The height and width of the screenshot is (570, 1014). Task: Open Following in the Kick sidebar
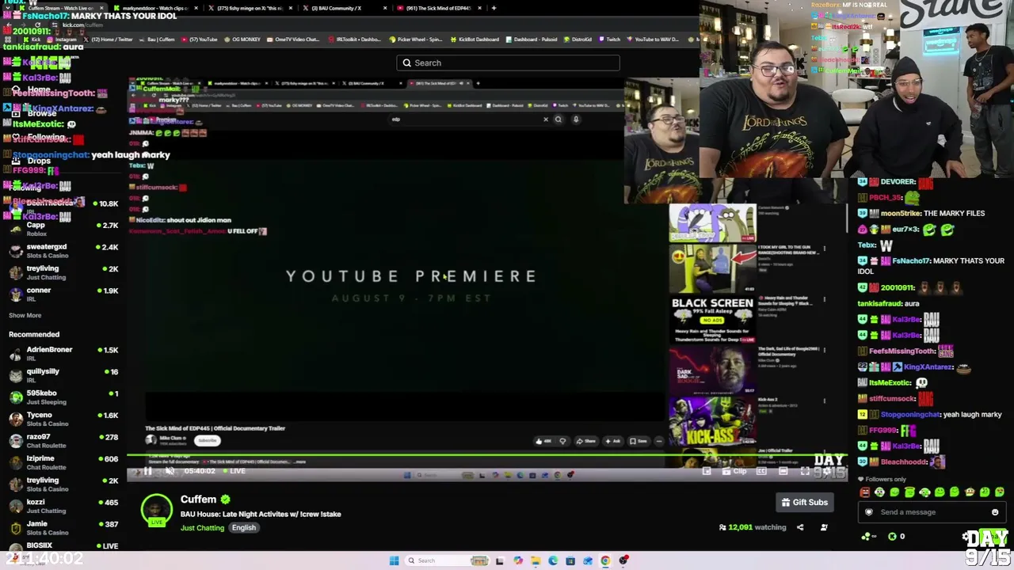[40, 137]
